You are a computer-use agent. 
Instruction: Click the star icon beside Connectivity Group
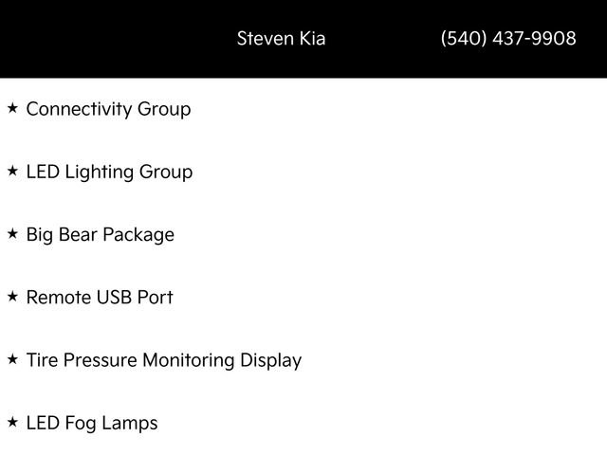pyautogui.click(x=12, y=108)
